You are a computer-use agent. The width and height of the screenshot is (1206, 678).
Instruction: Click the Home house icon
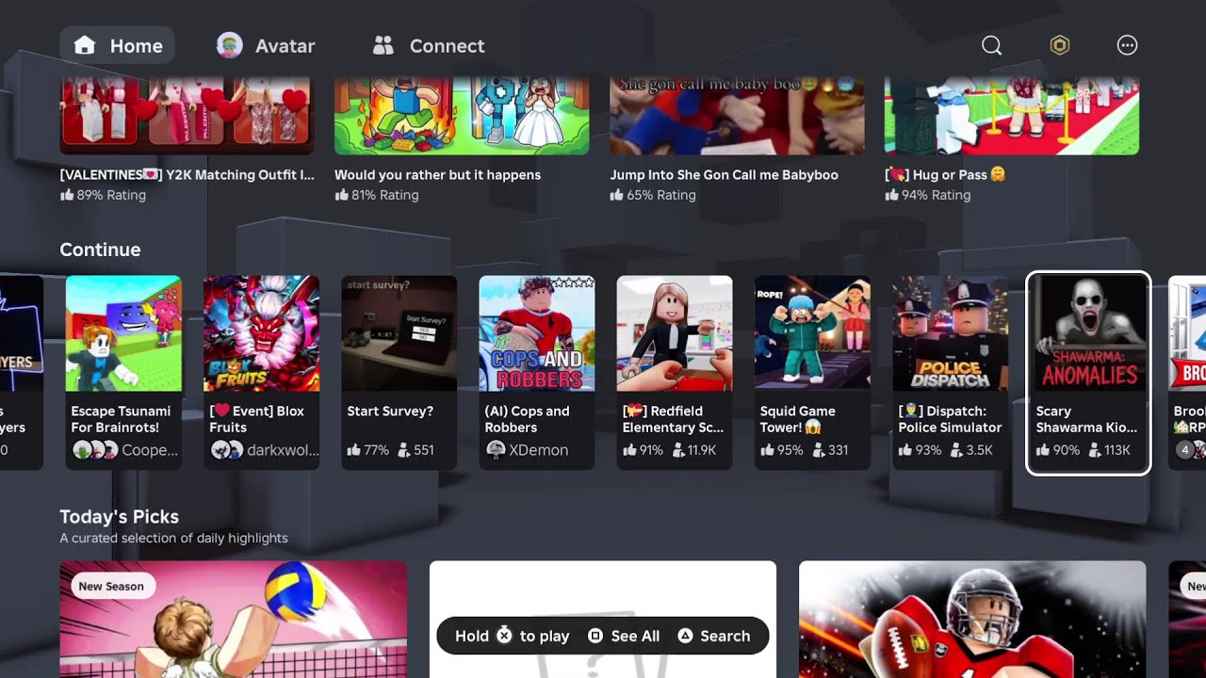tap(85, 45)
